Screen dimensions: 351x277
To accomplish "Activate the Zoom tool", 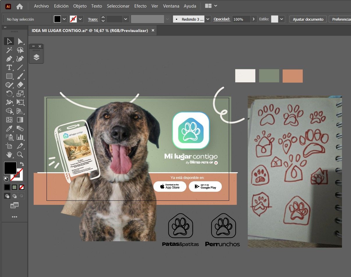I will [20, 154].
